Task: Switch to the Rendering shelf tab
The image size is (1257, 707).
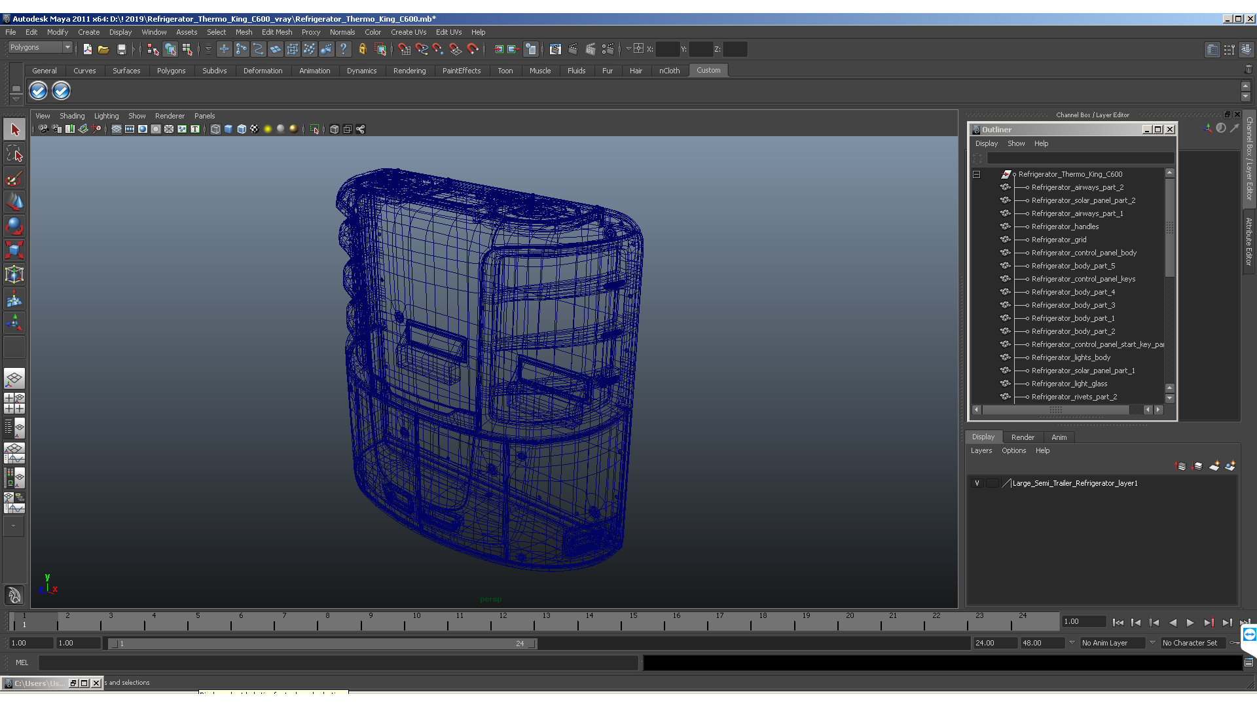Action: 409,71
